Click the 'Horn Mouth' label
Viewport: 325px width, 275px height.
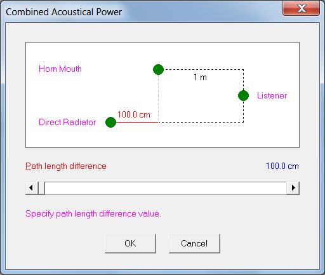pyautogui.click(x=60, y=69)
